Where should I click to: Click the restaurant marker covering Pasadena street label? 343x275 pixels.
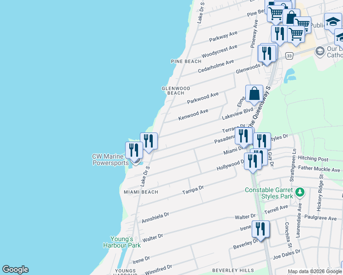click(243, 137)
